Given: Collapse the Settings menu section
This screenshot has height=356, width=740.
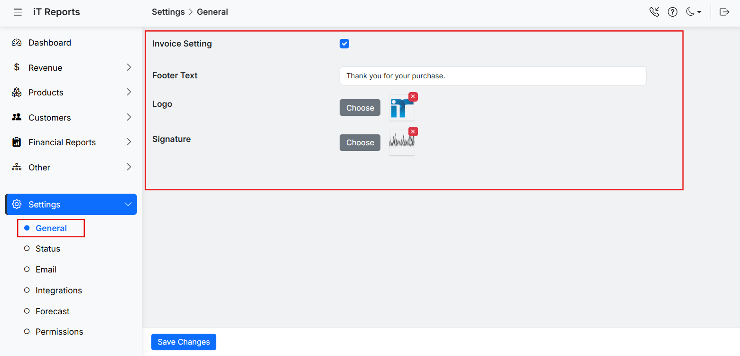Looking at the screenshot, I should (128, 204).
